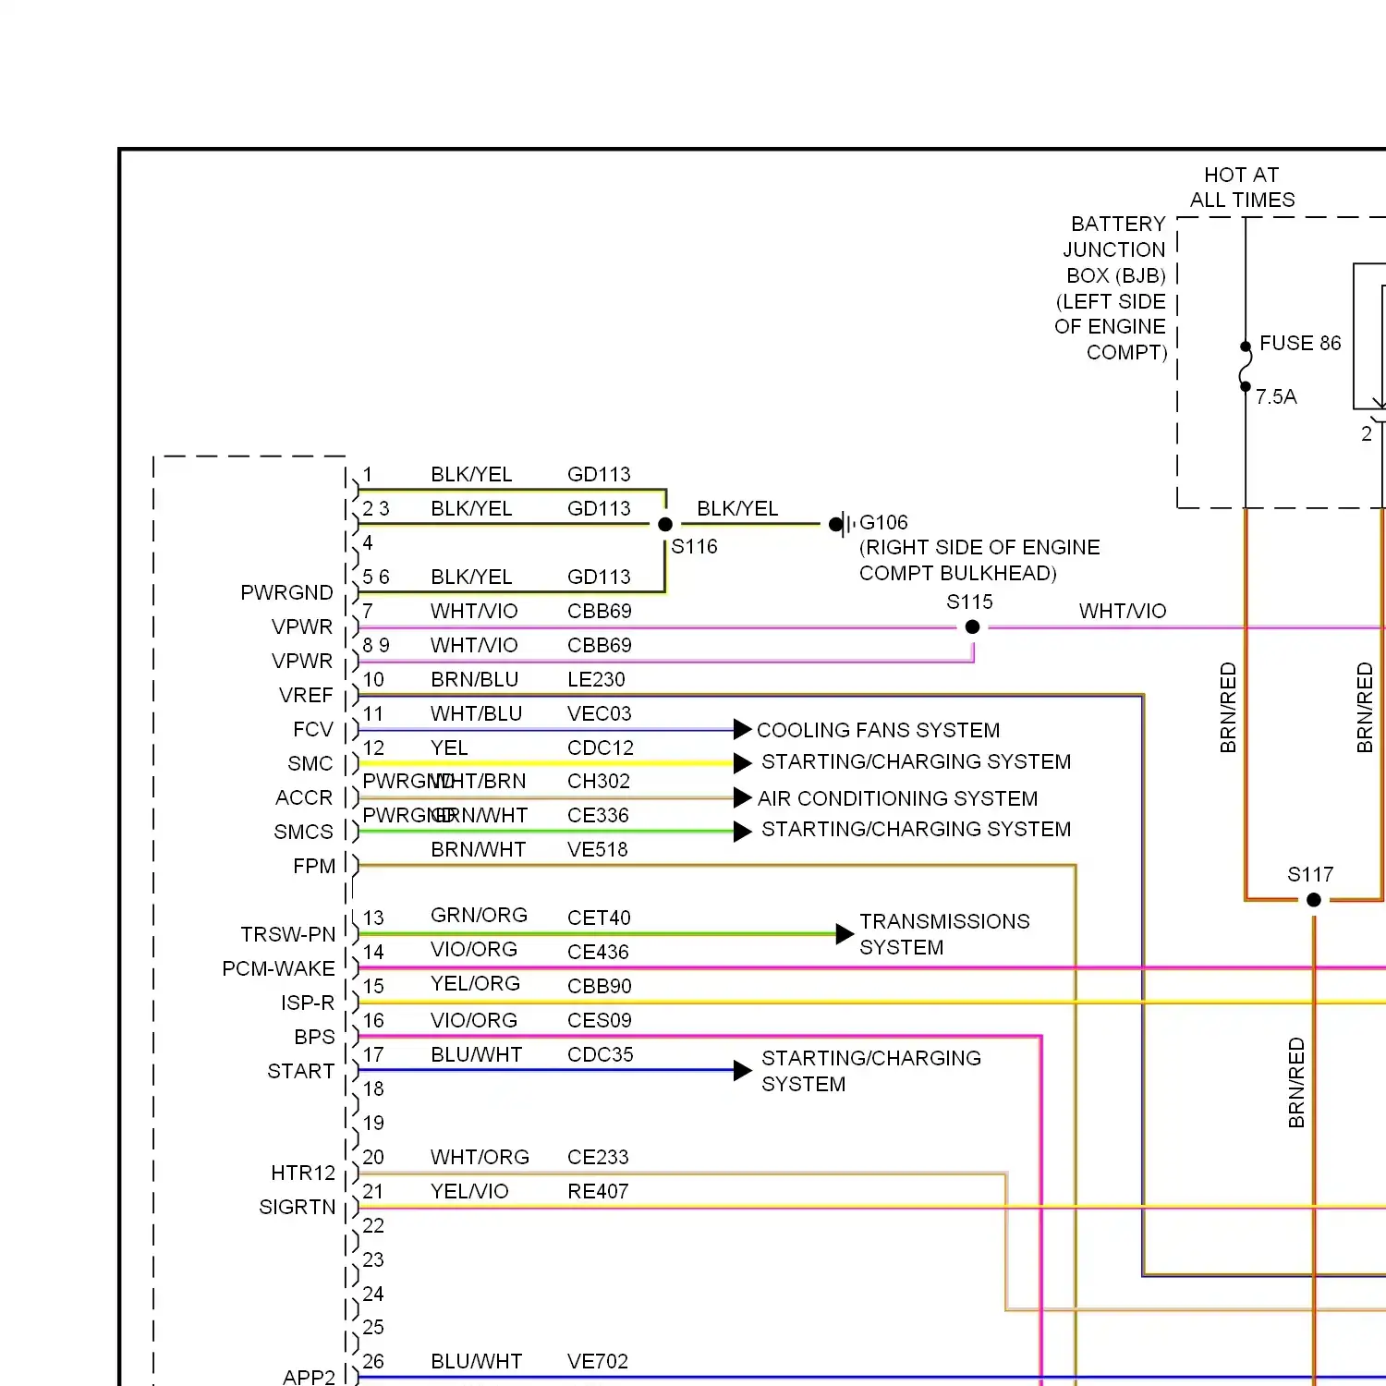The width and height of the screenshot is (1386, 1386).
Task: Click the VEC03 circuit code
Action: (599, 713)
